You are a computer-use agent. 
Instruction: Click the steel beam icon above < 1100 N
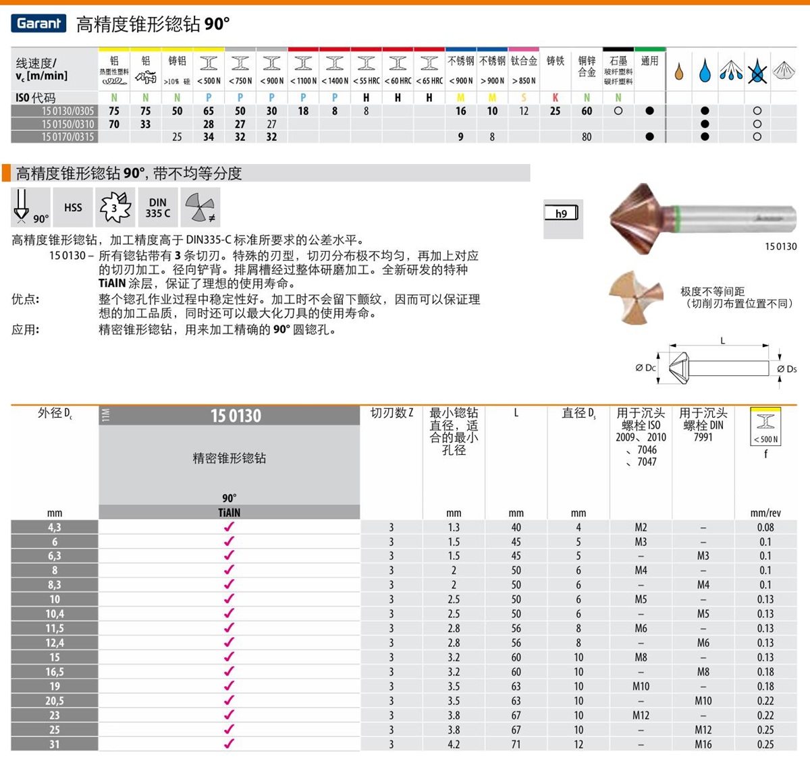point(303,63)
